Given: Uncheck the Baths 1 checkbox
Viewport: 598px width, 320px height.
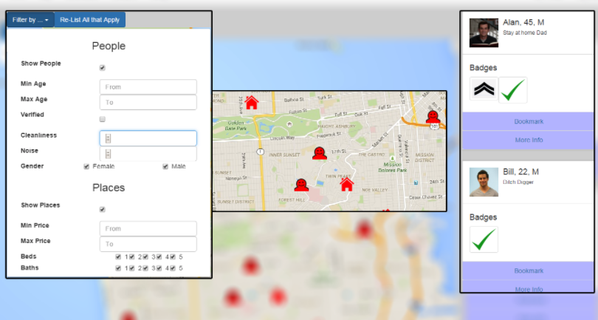Looking at the screenshot, I should pos(118,268).
